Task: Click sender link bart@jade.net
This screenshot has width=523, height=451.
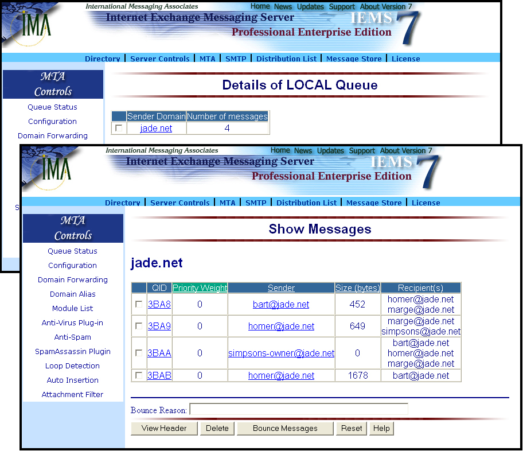Action: click(281, 304)
